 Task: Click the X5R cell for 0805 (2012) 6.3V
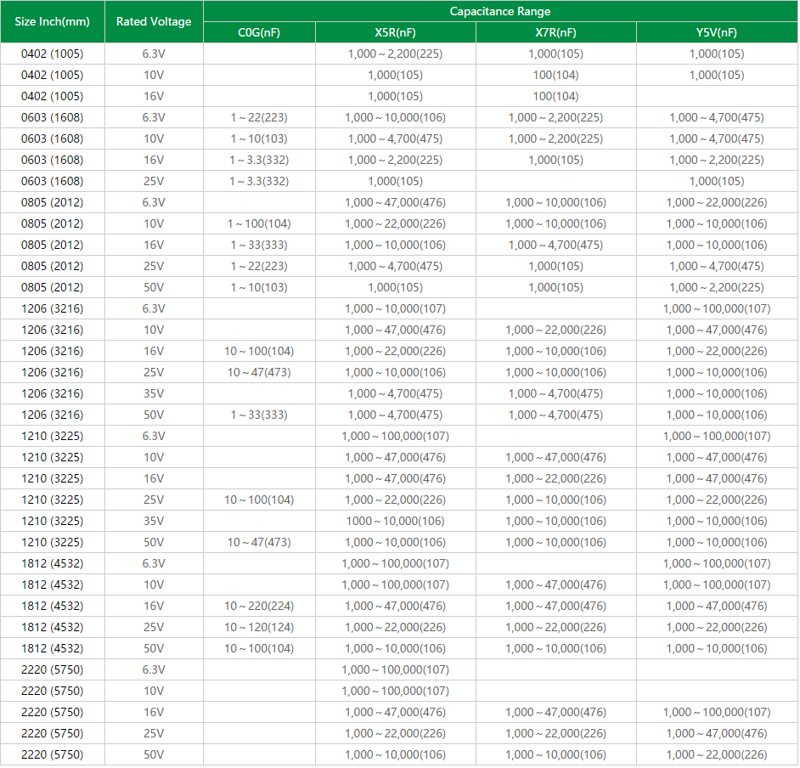click(395, 202)
